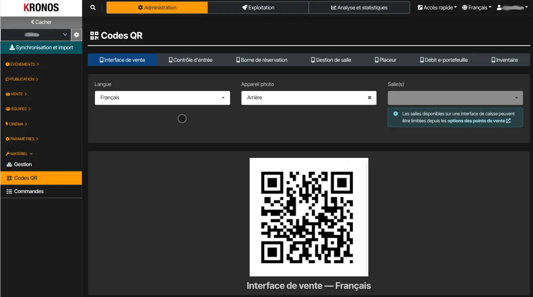This screenshot has width=533, height=297.
Task: Hide sidebar with Cacher button
Action: (41, 22)
